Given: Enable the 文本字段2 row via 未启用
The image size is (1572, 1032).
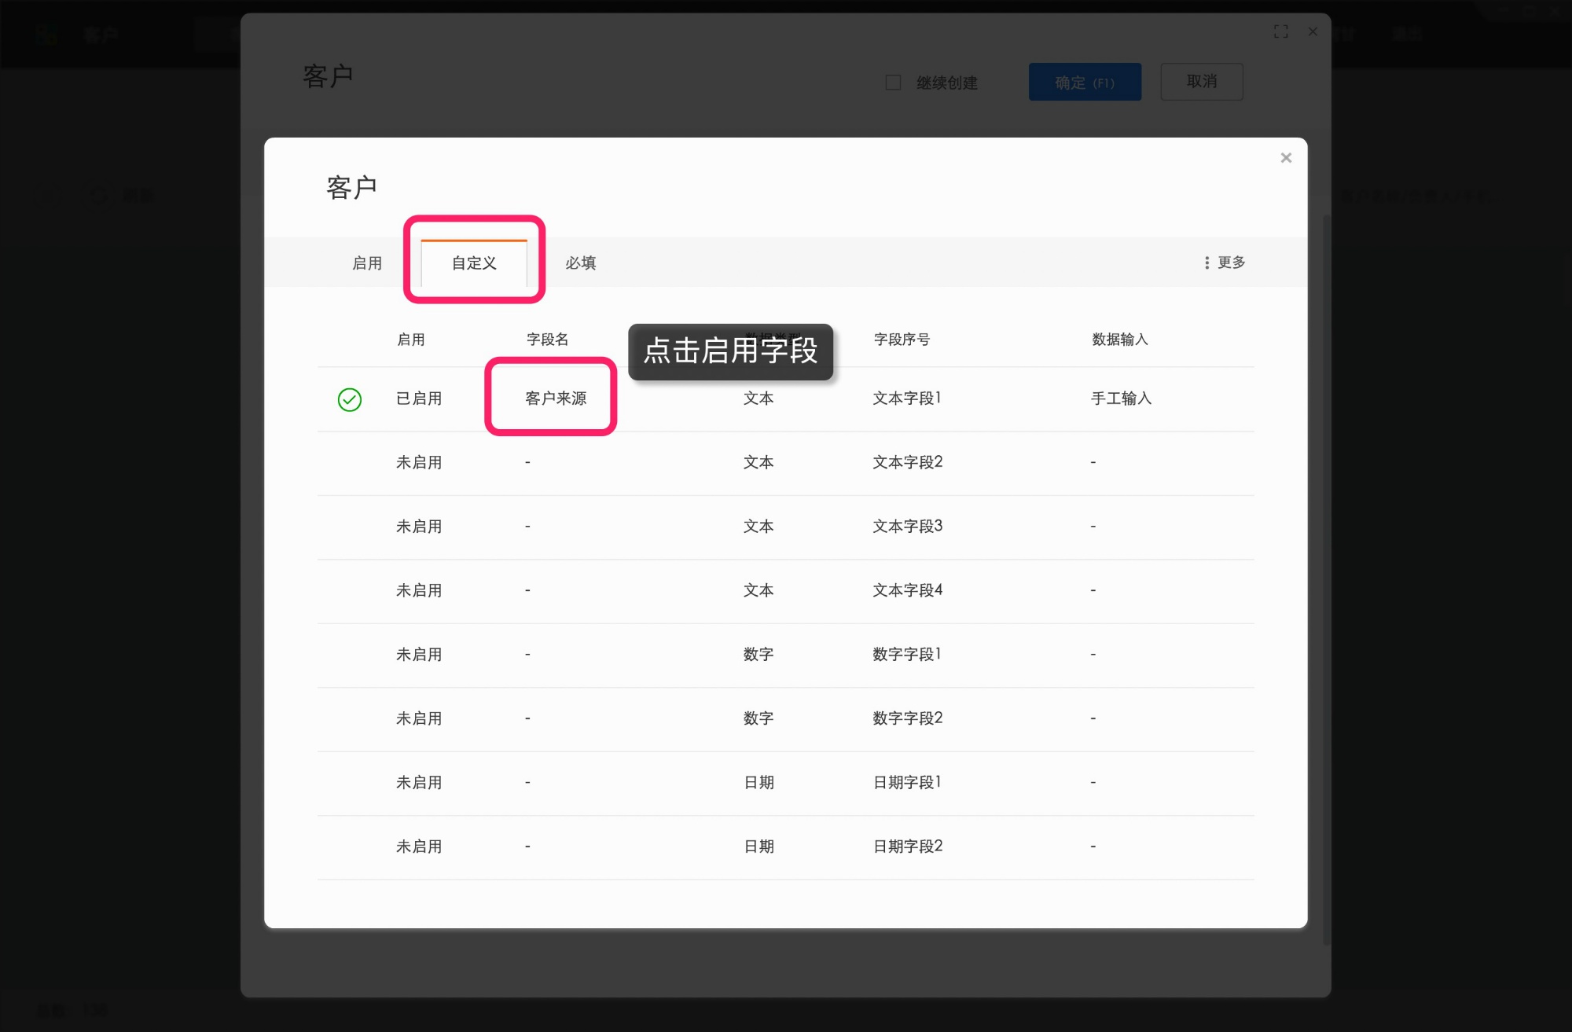Looking at the screenshot, I should click(x=419, y=463).
